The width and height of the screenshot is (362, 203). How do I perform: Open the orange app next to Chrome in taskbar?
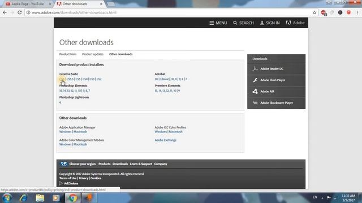tap(89, 198)
